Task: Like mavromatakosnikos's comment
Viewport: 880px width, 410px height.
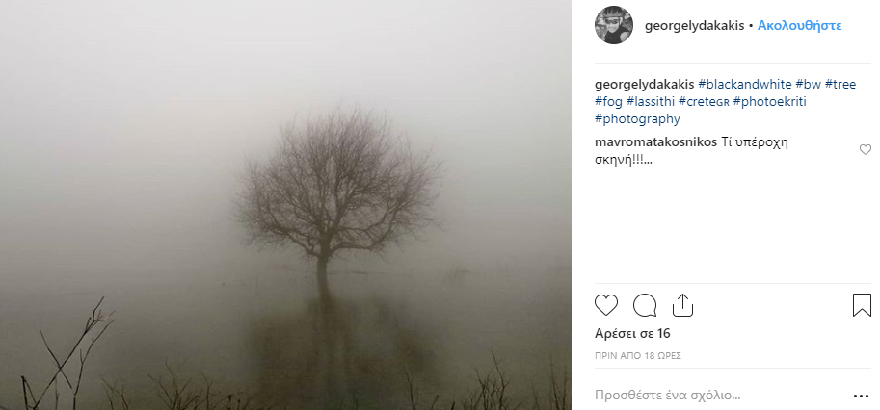Action: (x=865, y=149)
